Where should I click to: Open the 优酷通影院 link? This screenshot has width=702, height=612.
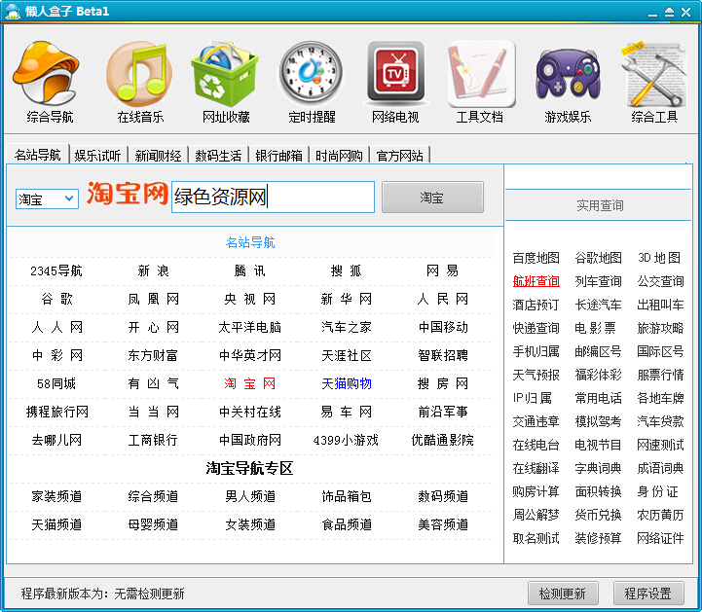pyautogui.click(x=442, y=440)
